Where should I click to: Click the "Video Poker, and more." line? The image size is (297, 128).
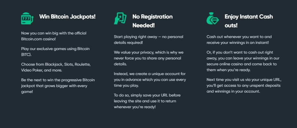coord(42,70)
